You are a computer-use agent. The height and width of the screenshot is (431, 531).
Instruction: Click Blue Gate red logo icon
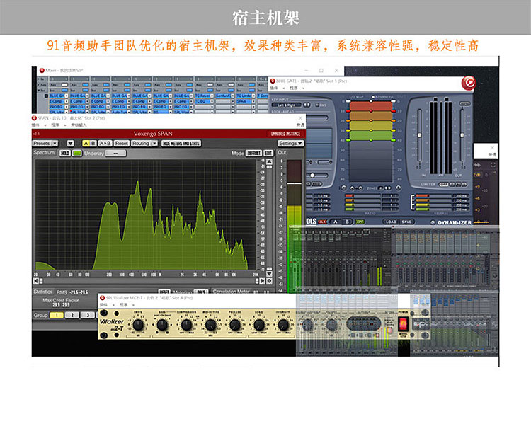tap(469, 83)
